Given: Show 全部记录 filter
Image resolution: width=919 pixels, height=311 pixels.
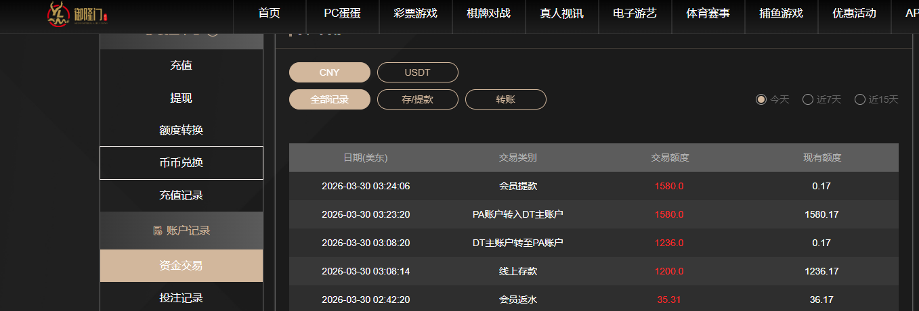Looking at the screenshot, I should point(330,99).
